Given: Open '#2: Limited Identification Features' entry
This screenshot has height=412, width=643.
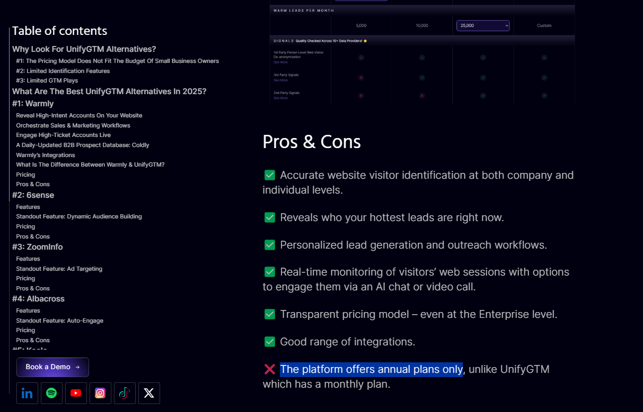Looking at the screenshot, I should click(63, 71).
